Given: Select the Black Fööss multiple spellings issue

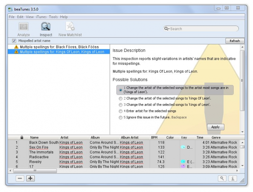Looking at the screenshot, I should [x=59, y=47].
